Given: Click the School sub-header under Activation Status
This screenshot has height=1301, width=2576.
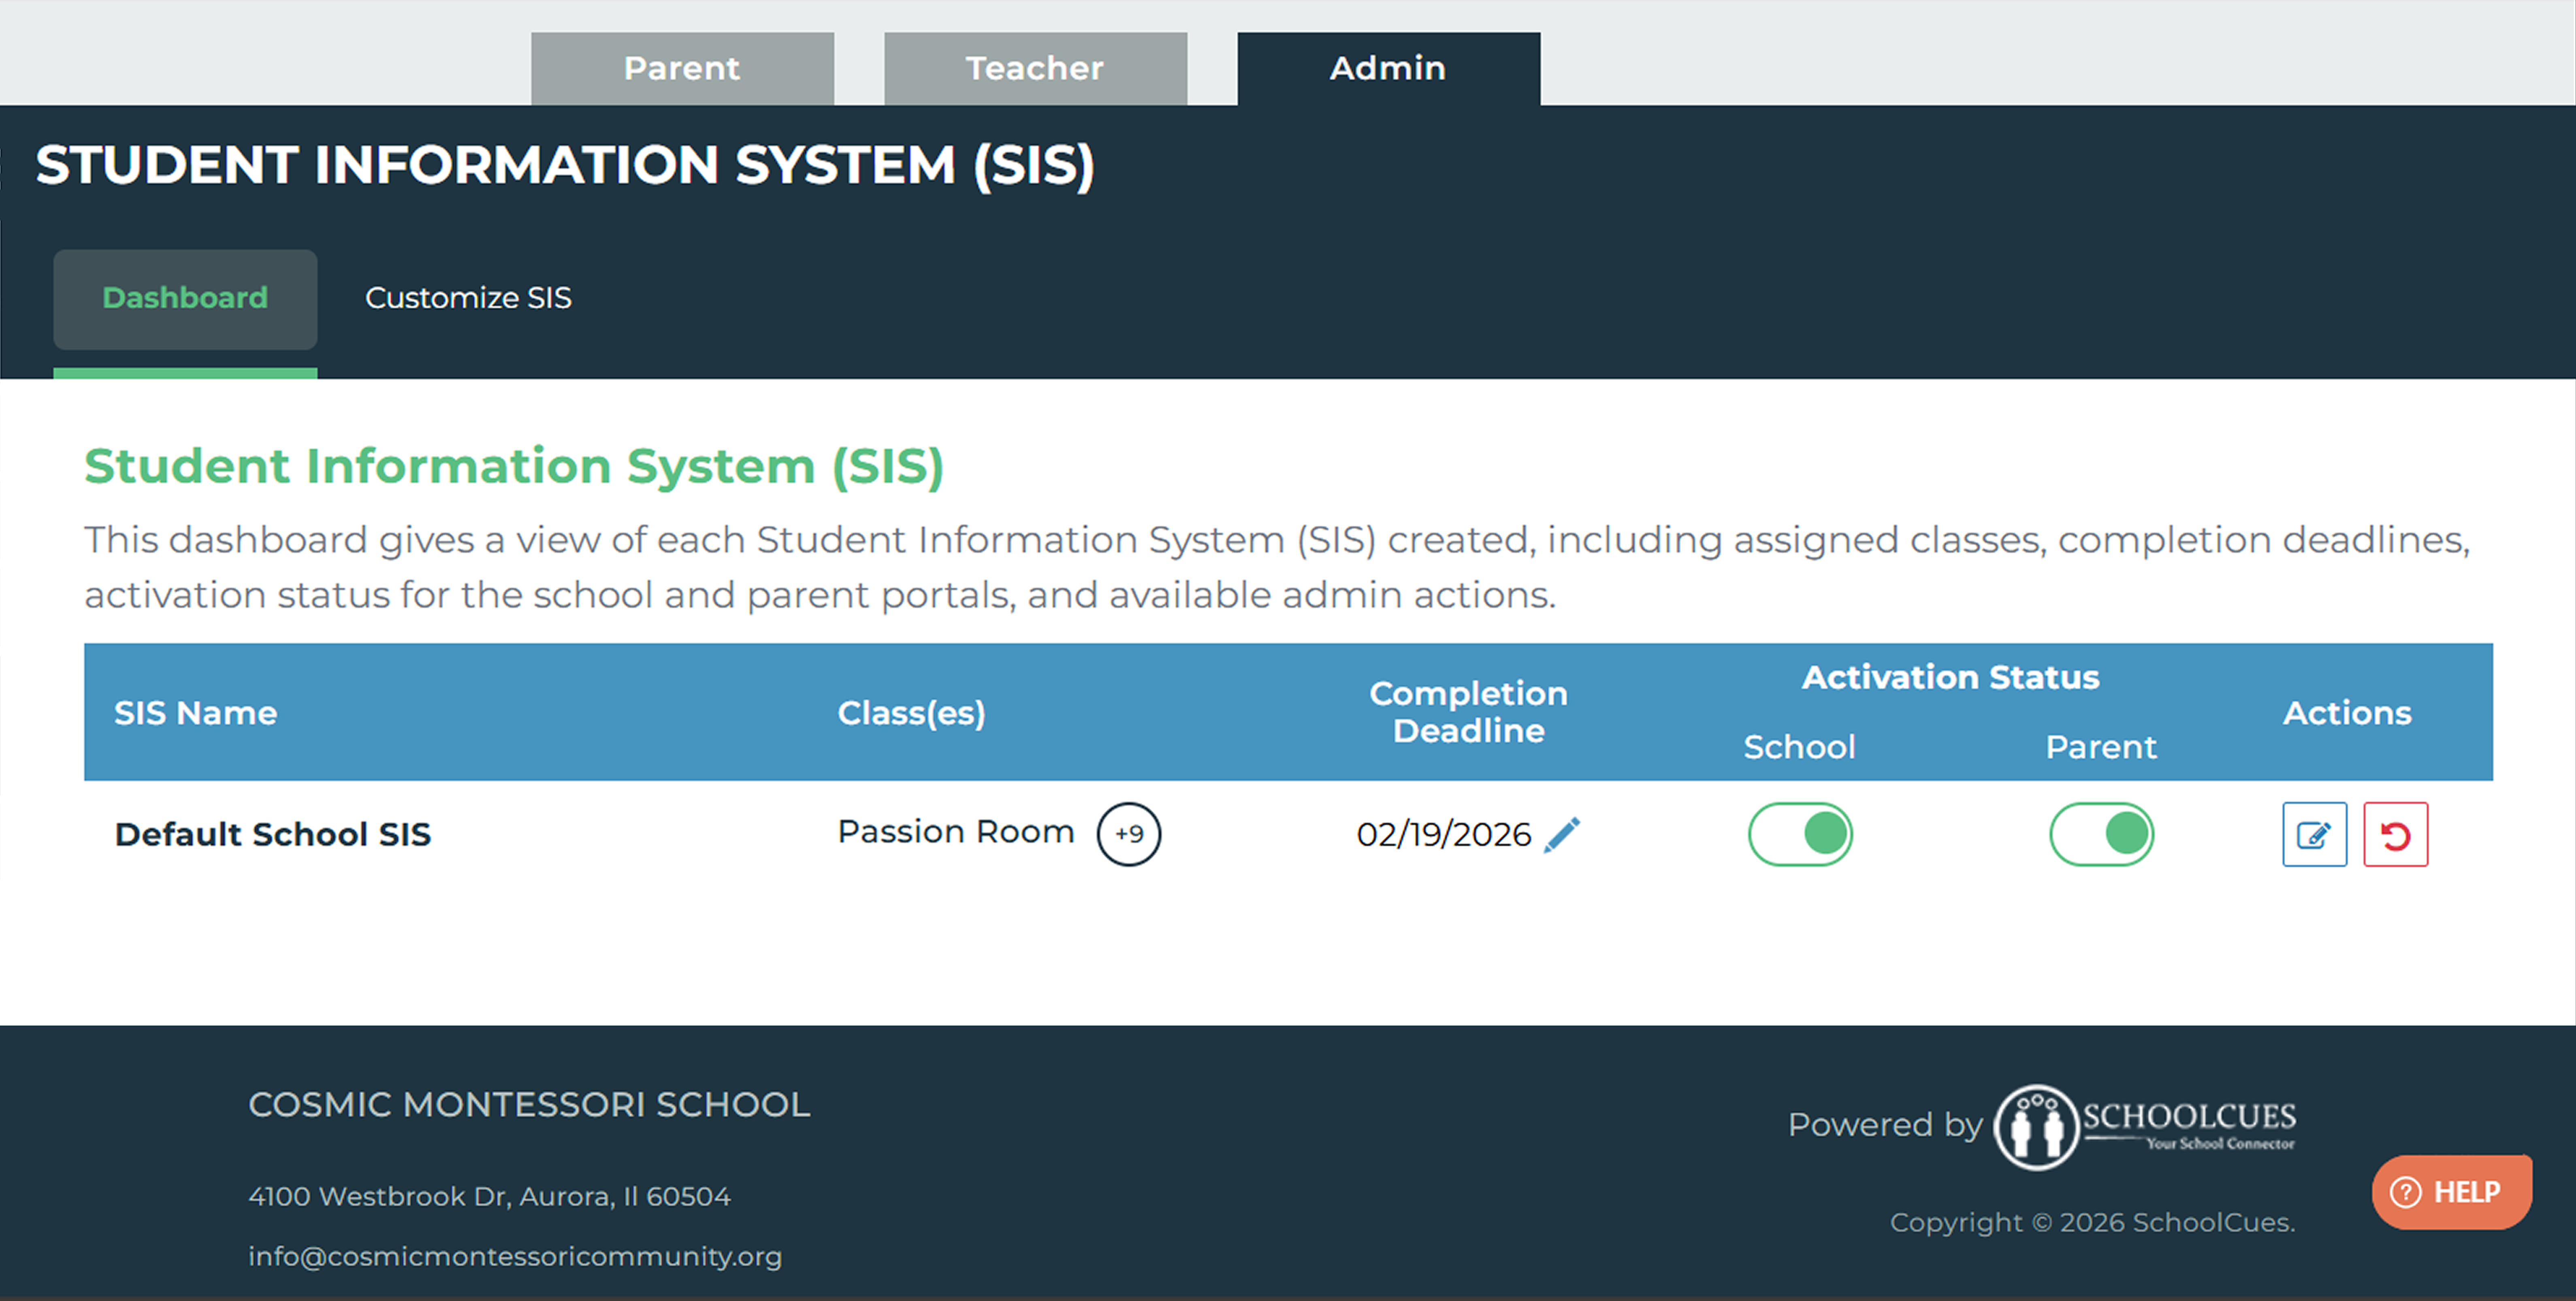Looking at the screenshot, I should pyautogui.click(x=1799, y=747).
